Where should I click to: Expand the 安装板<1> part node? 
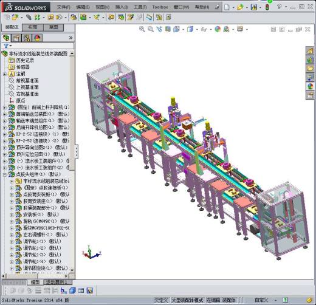(12, 214)
